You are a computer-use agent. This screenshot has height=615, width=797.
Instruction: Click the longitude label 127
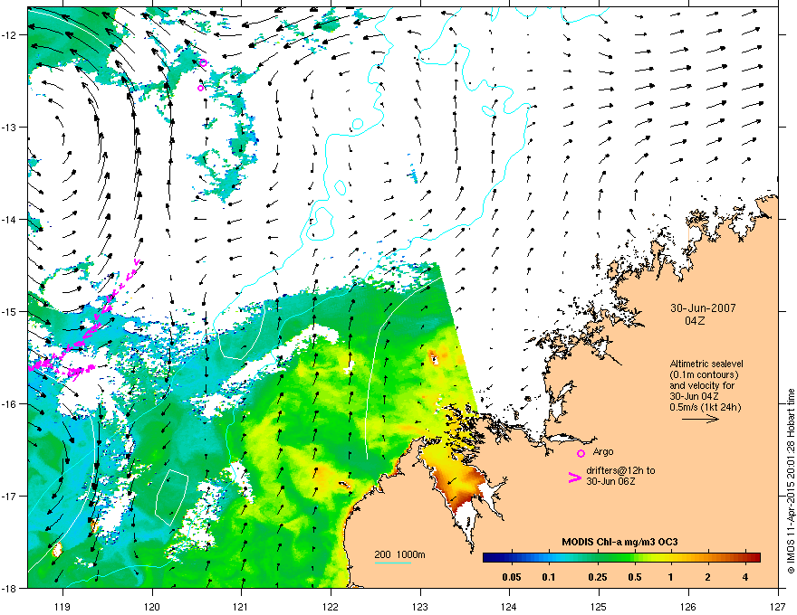[x=778, y=606]
